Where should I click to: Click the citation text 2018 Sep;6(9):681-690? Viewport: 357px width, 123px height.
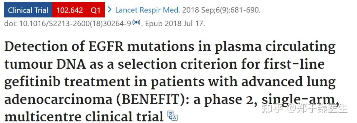(x=221, y=10)
